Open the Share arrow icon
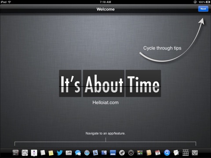Viewport: 211px width, 158px height. (x=69, y=153)
